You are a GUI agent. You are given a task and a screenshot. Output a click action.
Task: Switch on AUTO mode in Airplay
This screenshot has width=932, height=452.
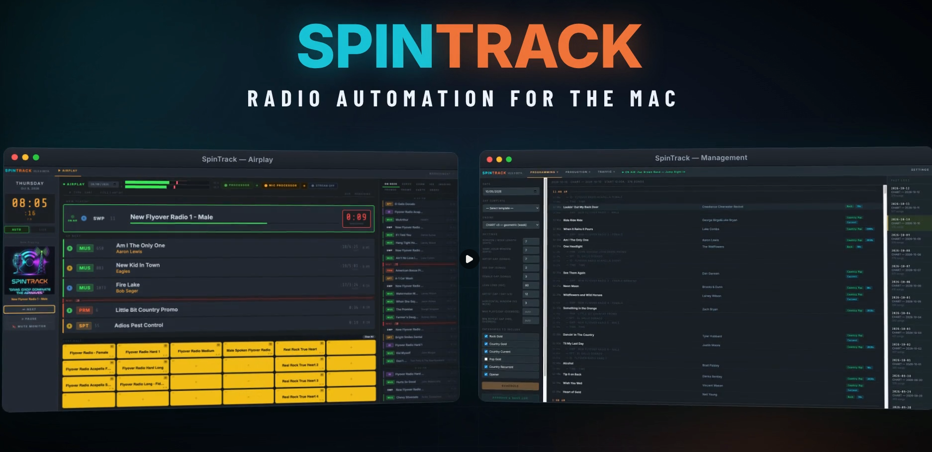point(17,230)
